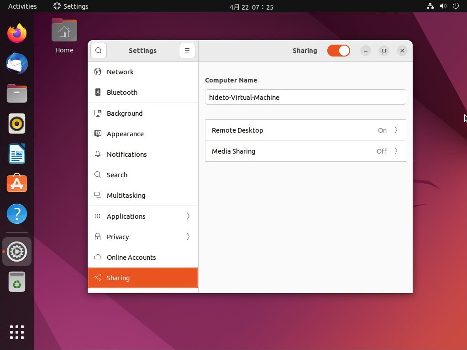Open Rhythmbox music player from the dock
The width and height of the screenshot is (467, 350).
coord(17,124)
